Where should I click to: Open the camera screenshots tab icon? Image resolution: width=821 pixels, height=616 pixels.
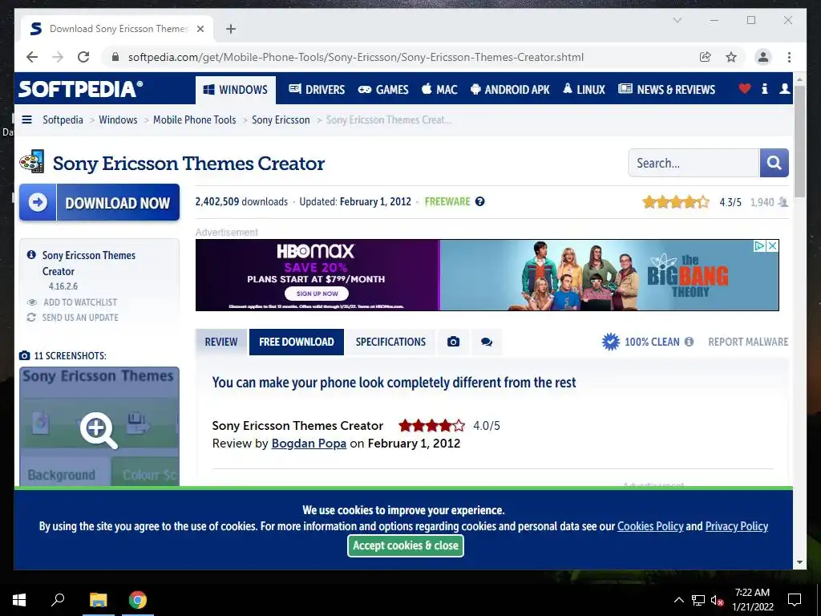coord(454,342)
